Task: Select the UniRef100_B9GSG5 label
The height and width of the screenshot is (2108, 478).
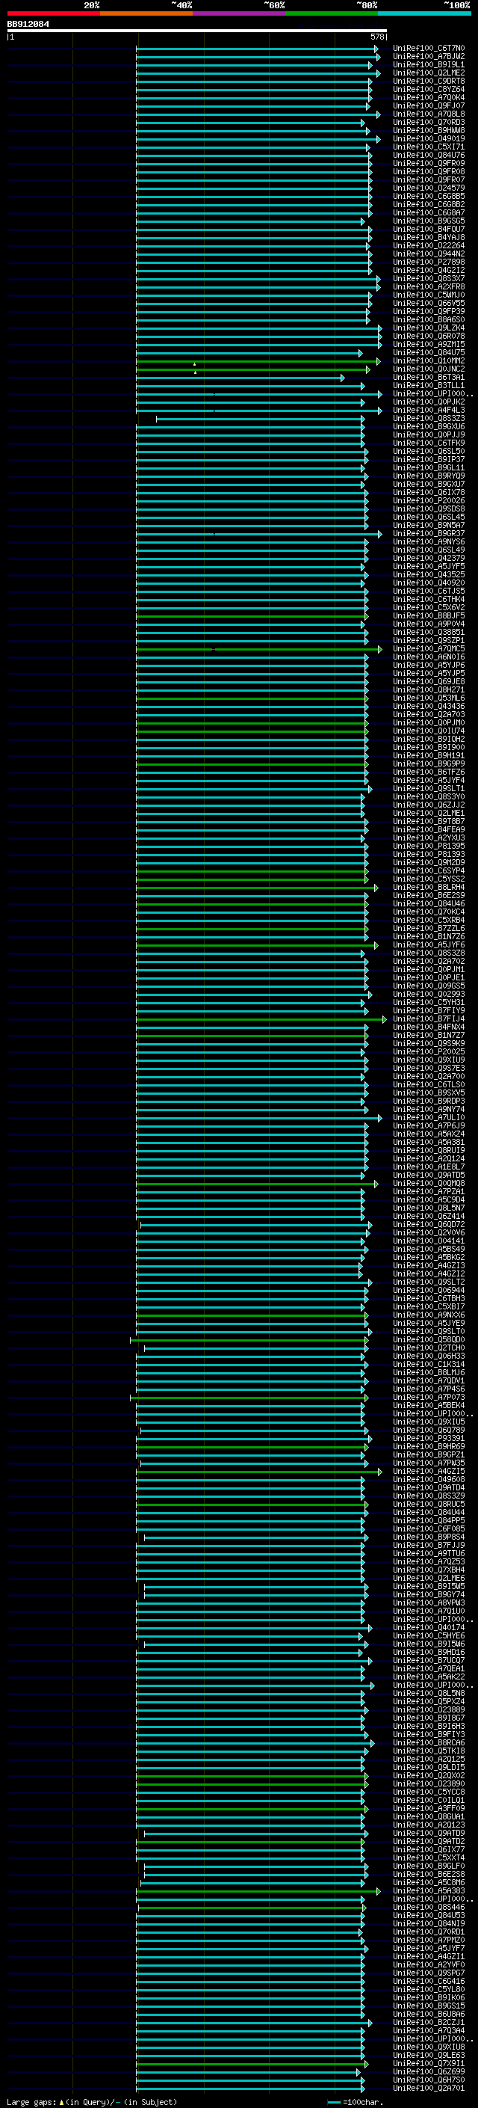Action: [x=429, y=221]
